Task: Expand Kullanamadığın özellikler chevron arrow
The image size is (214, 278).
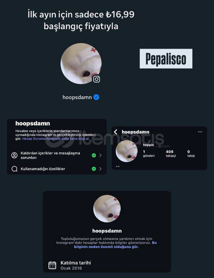Action: [100, 169]
